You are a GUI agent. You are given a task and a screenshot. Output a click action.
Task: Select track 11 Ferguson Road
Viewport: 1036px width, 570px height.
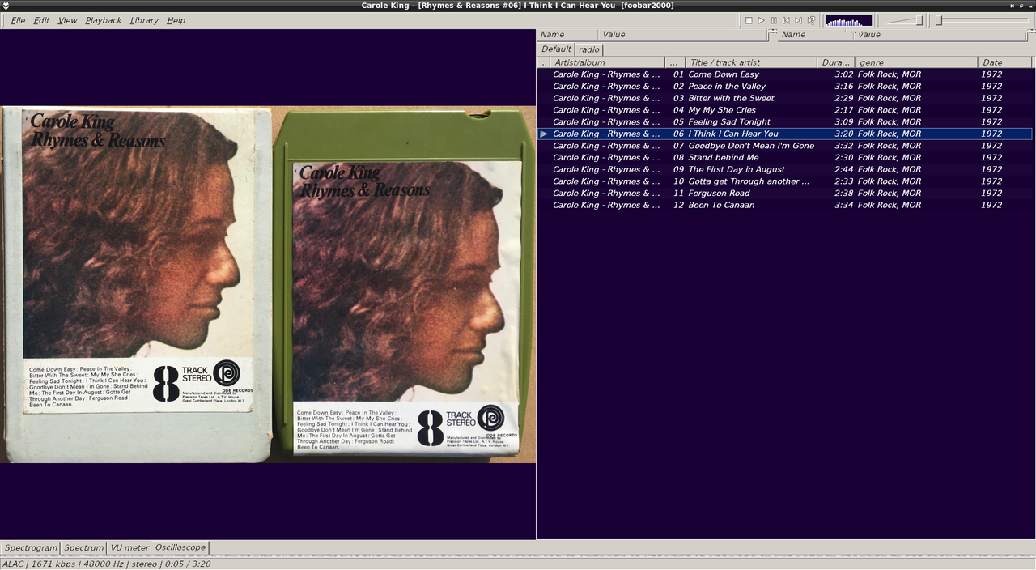point(785,194)
